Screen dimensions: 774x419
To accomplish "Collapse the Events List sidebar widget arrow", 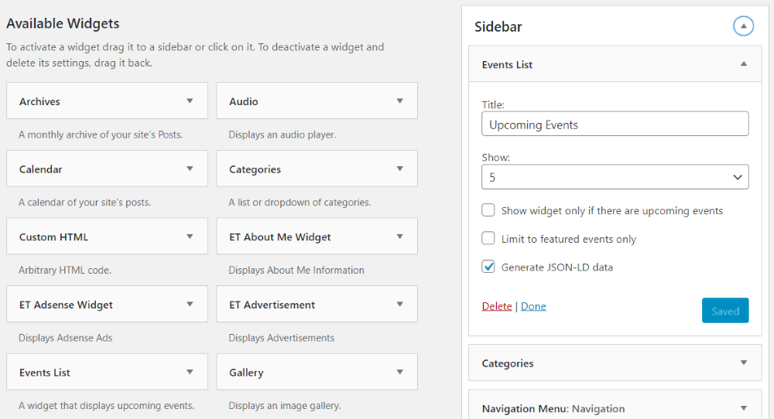I will click(744, 64).
